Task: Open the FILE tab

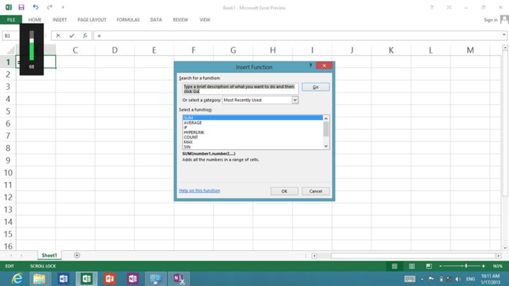Action: coord(11,20)
